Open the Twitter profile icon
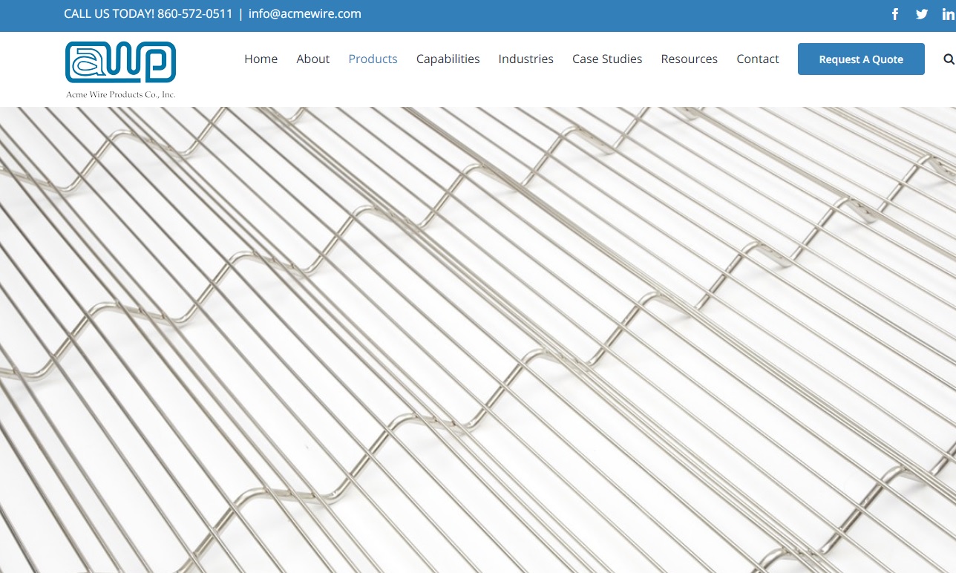The width and height of the screenshot is (956, 573). tap(922, 14)
